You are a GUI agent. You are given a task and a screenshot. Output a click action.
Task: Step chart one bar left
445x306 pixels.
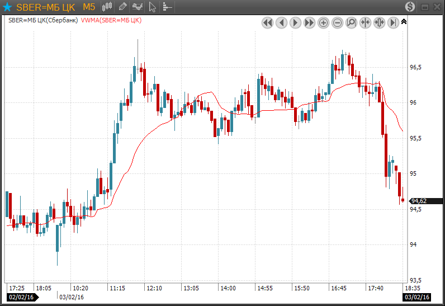pyautogui.click(x=281, y=23)
